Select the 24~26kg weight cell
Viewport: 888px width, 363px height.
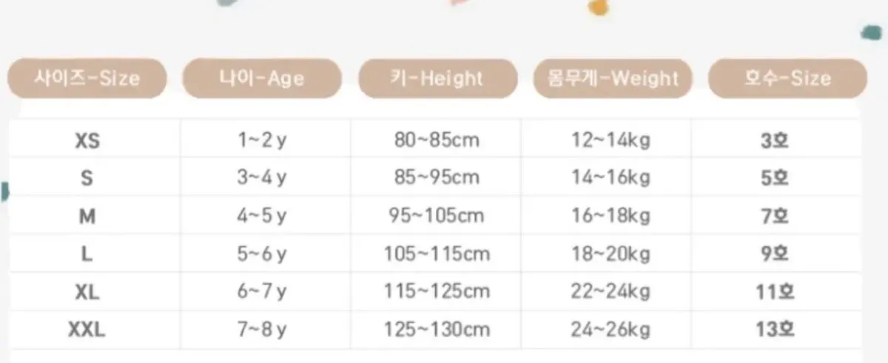pyautogui.click(x=610, y=330)
